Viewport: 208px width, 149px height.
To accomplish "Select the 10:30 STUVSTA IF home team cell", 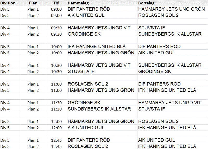I will point(102,72).
